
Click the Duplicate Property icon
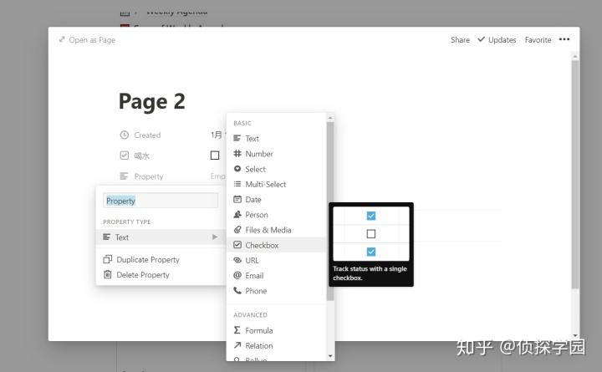coord(108,259)
